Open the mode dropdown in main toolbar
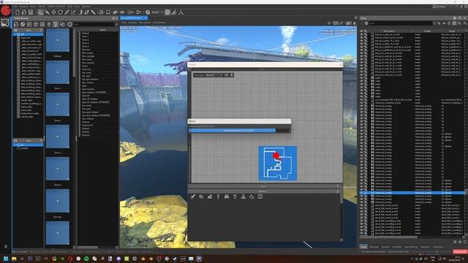Screen dimensions: 468x263 [157, 12]
